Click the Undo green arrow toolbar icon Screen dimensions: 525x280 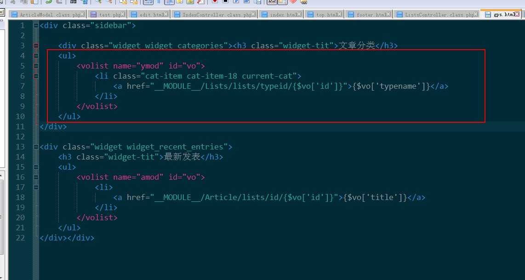[49, 2]
